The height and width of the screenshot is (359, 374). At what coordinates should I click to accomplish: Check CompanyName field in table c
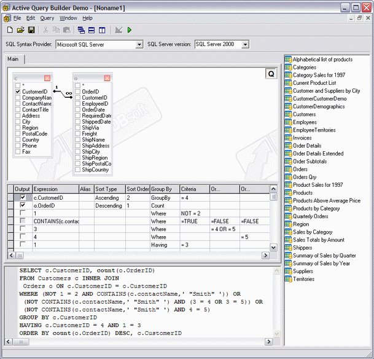18,97
